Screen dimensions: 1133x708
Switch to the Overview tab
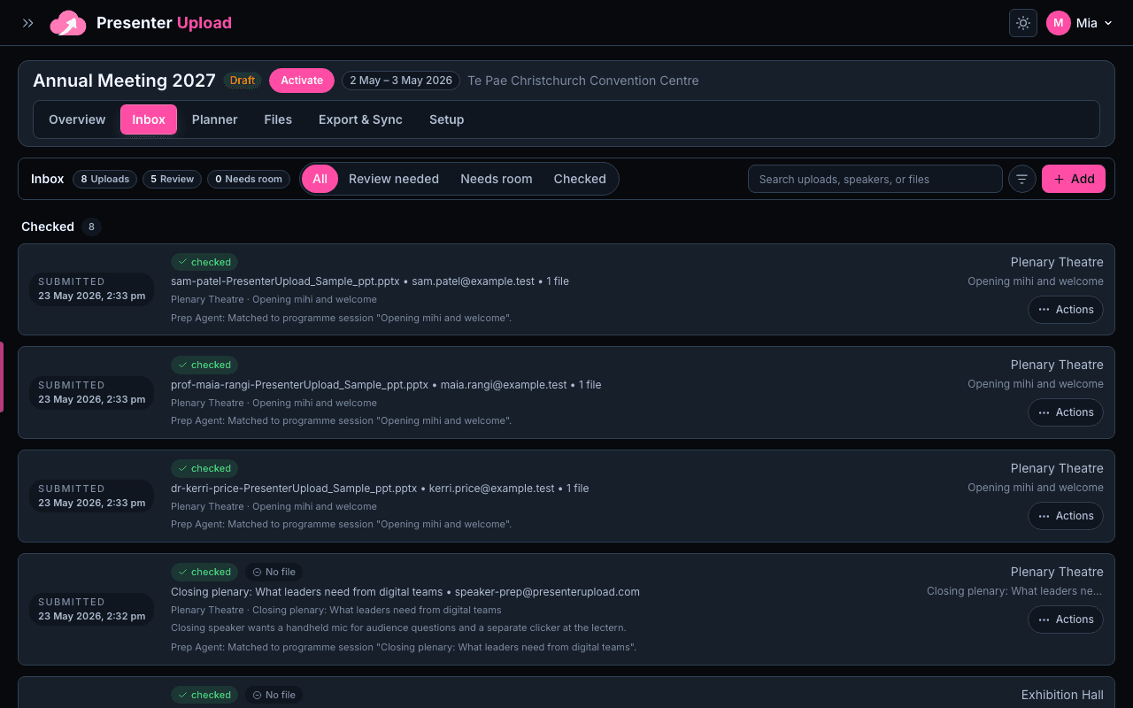[x=77, y=119]
